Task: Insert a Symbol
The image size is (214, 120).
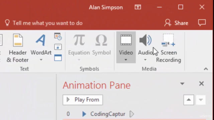Action: [x=101, y=45]
